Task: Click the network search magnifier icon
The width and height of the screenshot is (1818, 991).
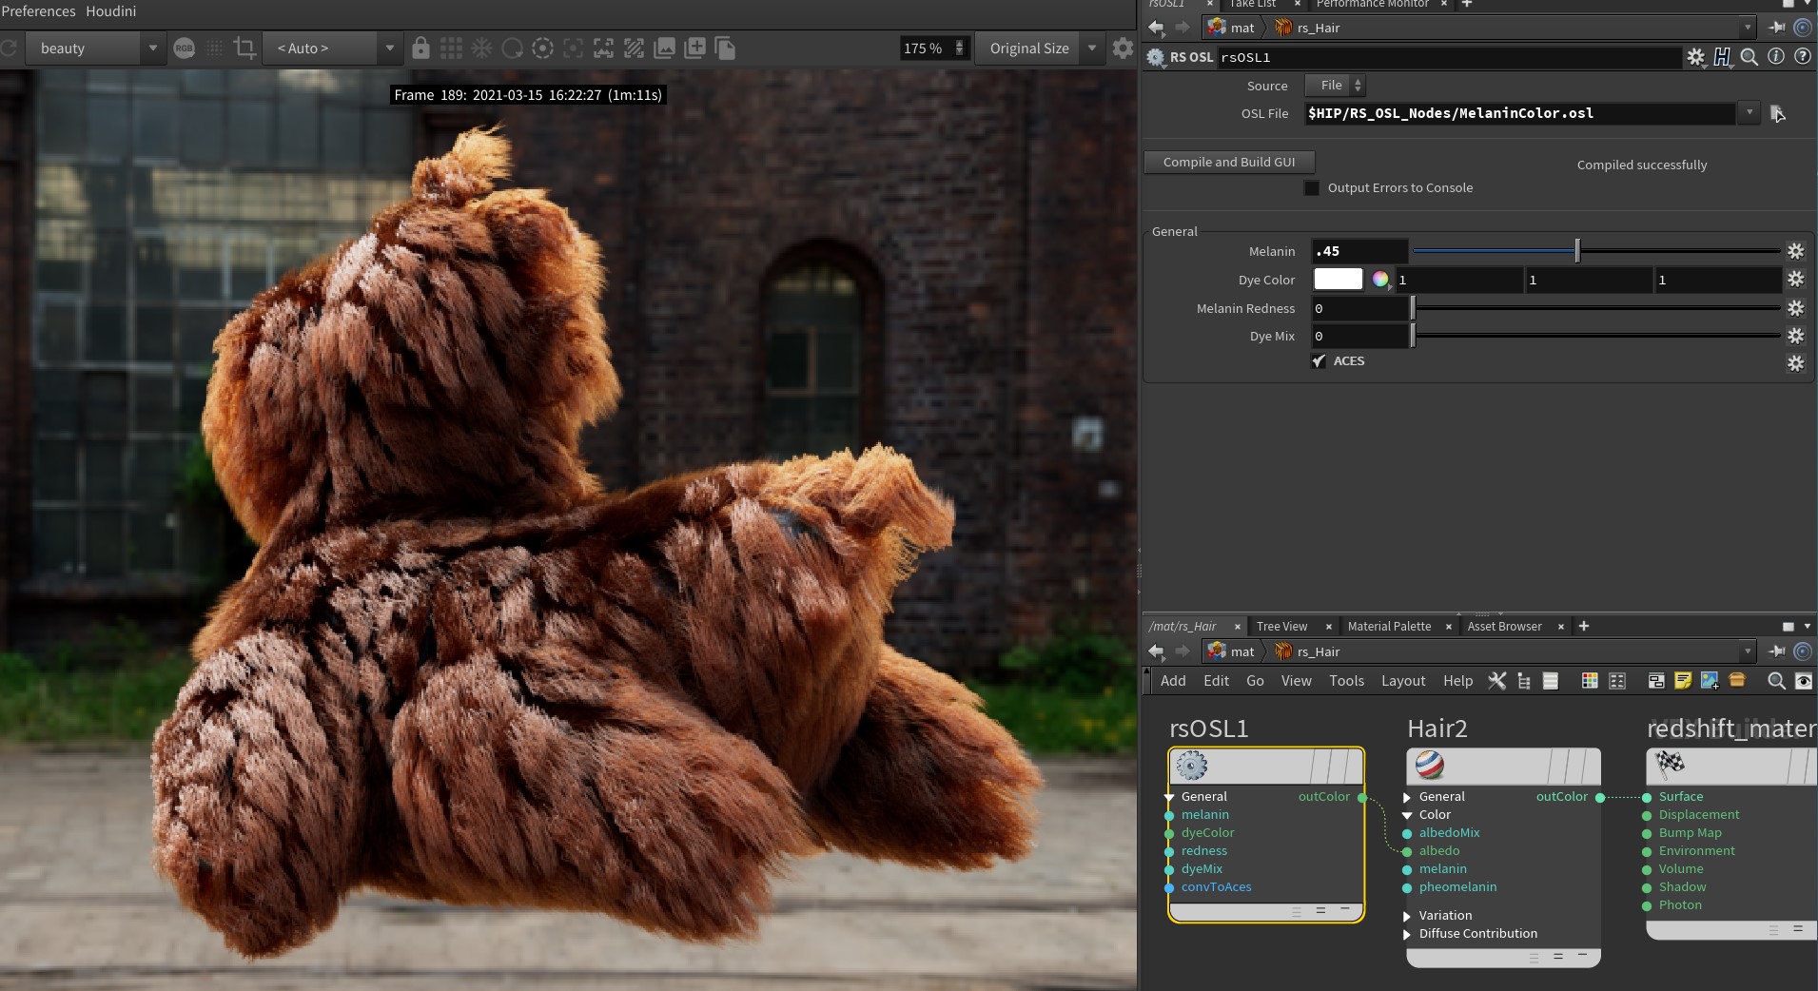Action: pyautogui.click(x=1775, y=681)
